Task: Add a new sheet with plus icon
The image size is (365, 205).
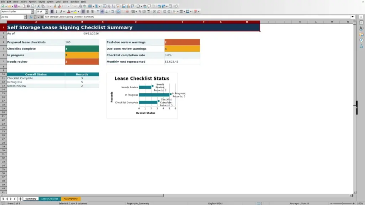Action: point(20,199)
